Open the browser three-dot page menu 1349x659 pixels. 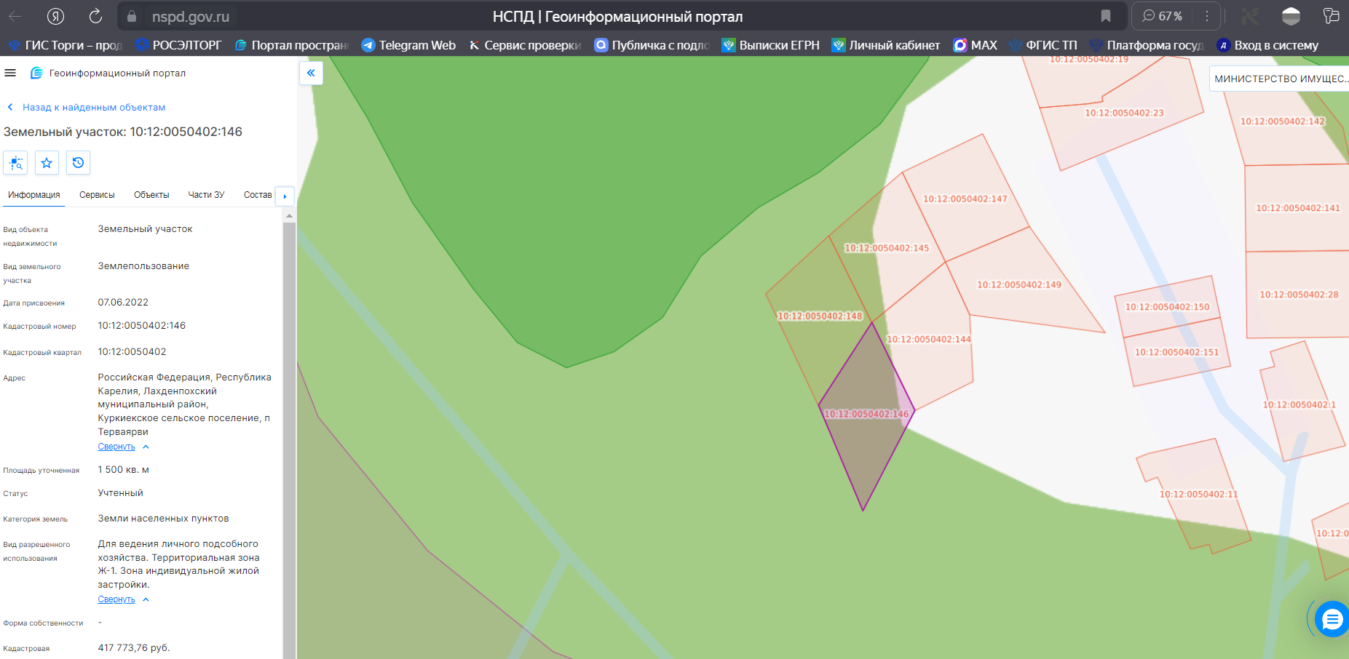tap(1206, 16)
